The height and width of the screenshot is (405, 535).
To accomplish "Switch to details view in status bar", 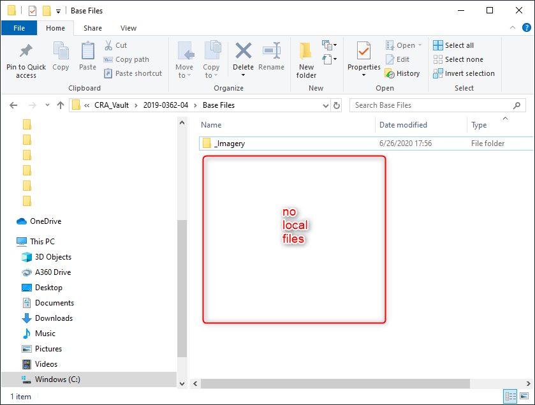I will pyautogui.click(x=509, y=396).
